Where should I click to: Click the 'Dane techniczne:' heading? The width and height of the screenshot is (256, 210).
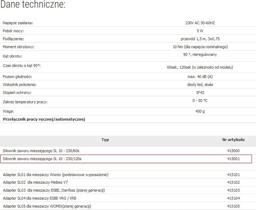pos(33,6)
